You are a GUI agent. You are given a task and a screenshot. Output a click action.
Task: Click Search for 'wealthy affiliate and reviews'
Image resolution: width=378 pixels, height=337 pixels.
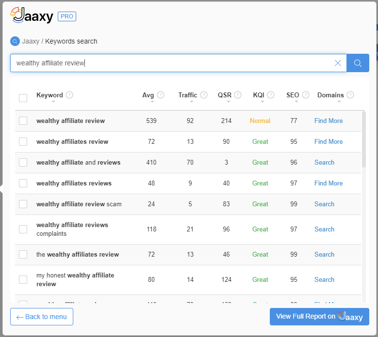coord(324,162)
